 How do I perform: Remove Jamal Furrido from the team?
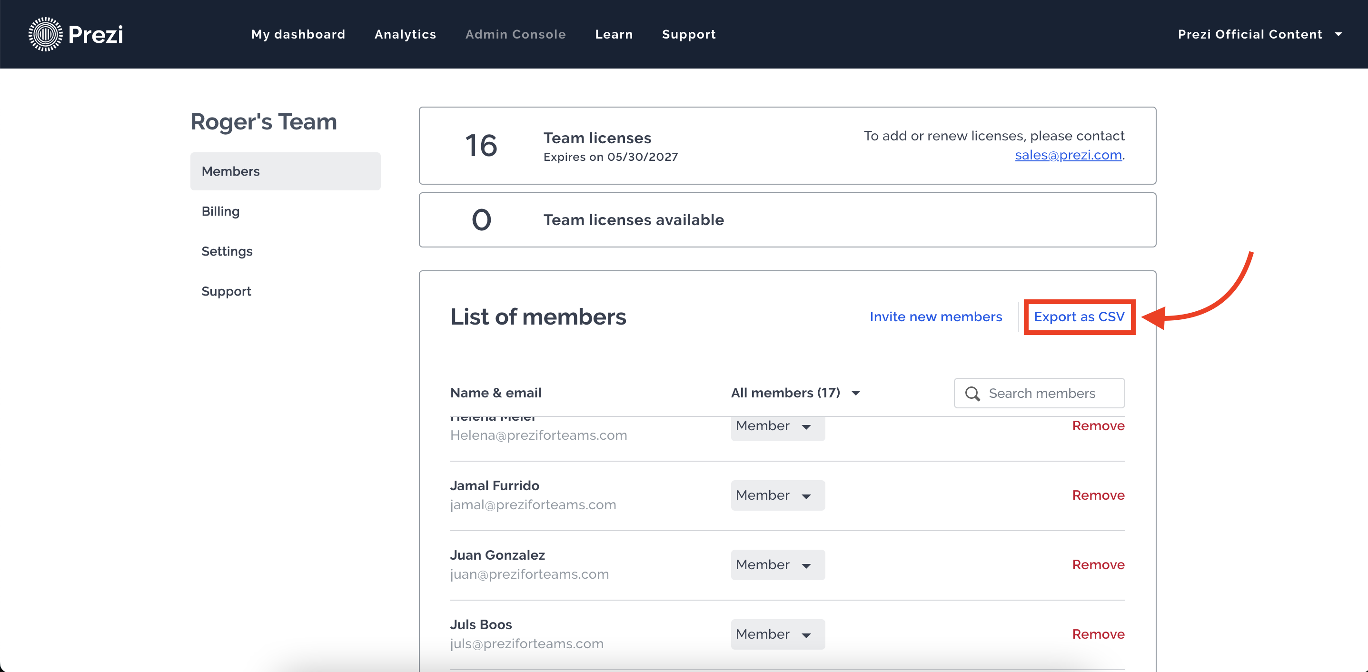[x=1098, y=494]
